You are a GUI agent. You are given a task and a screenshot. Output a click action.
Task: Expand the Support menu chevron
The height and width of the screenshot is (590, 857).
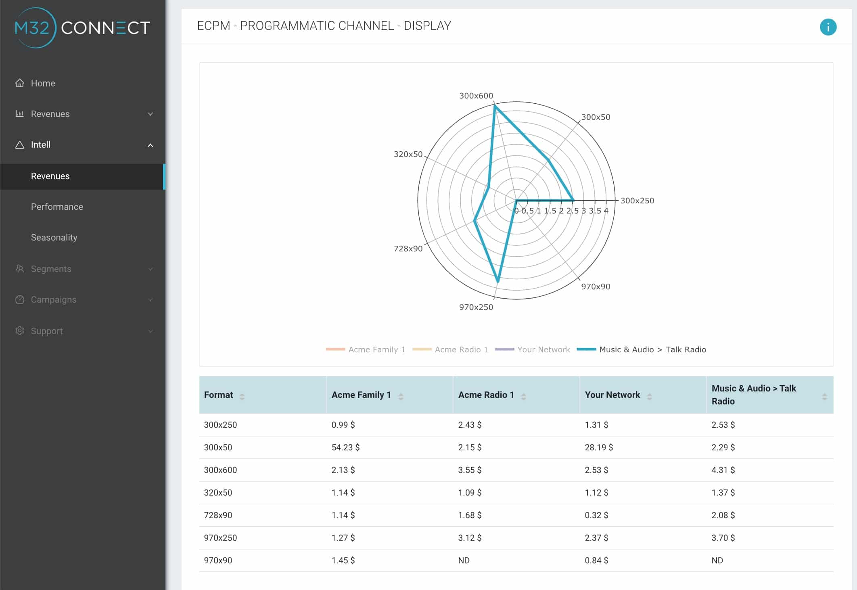(150, 331)
